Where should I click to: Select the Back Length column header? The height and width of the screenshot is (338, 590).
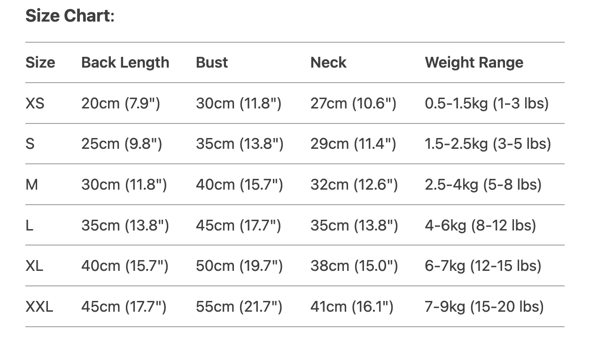tap(125, 62)
